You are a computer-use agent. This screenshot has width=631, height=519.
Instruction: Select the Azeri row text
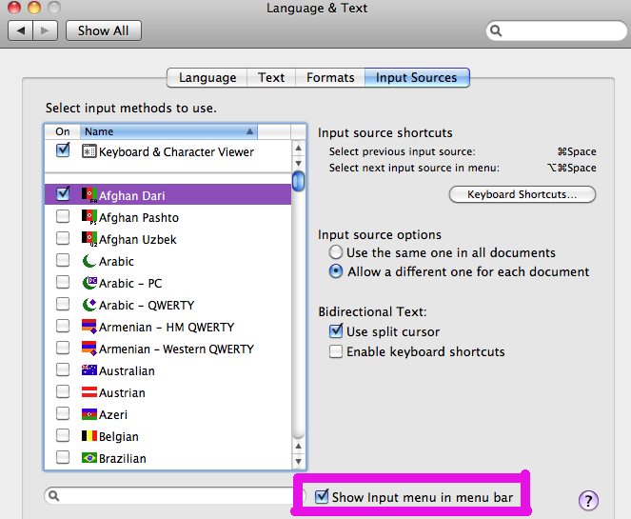coord(113,414)
